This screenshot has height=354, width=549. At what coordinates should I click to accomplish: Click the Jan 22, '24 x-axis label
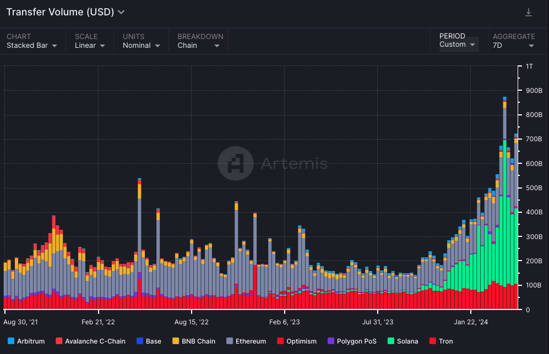pos(471,322)
